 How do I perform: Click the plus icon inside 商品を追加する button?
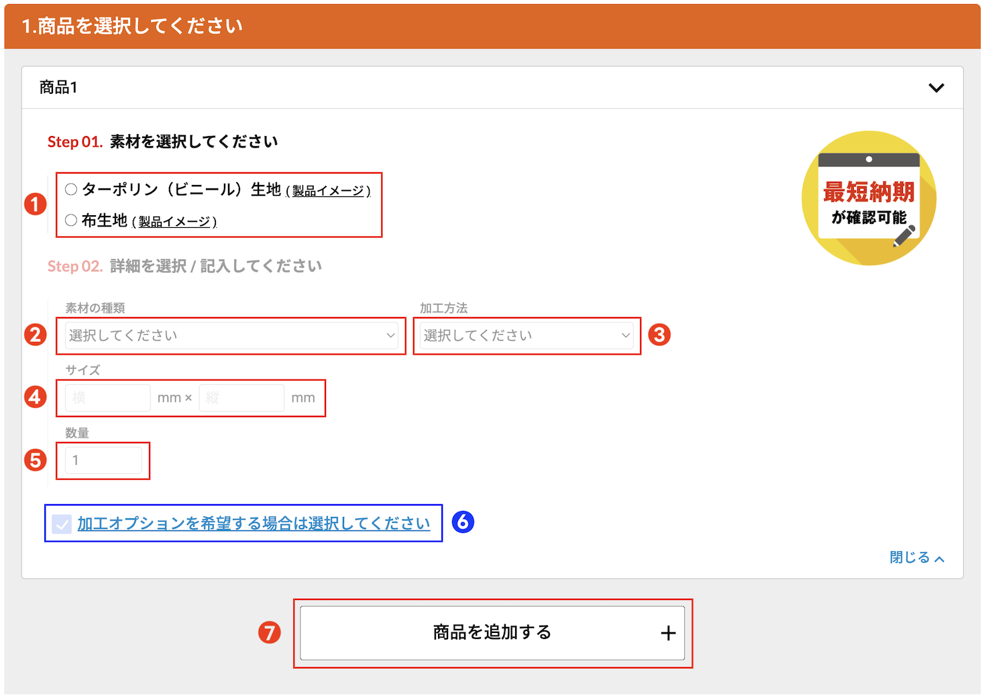click(x=667, y=632)
